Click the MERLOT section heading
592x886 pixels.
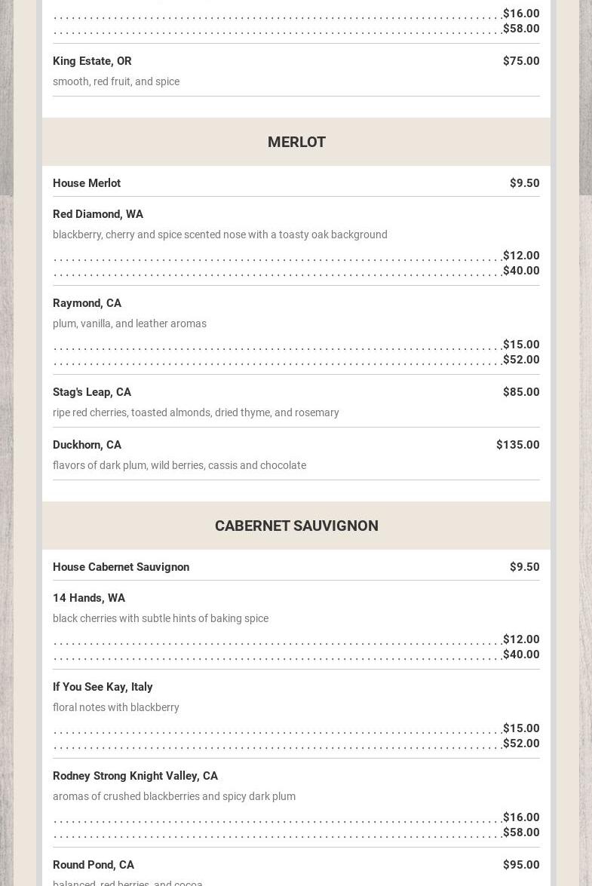(x=296, y=142)
